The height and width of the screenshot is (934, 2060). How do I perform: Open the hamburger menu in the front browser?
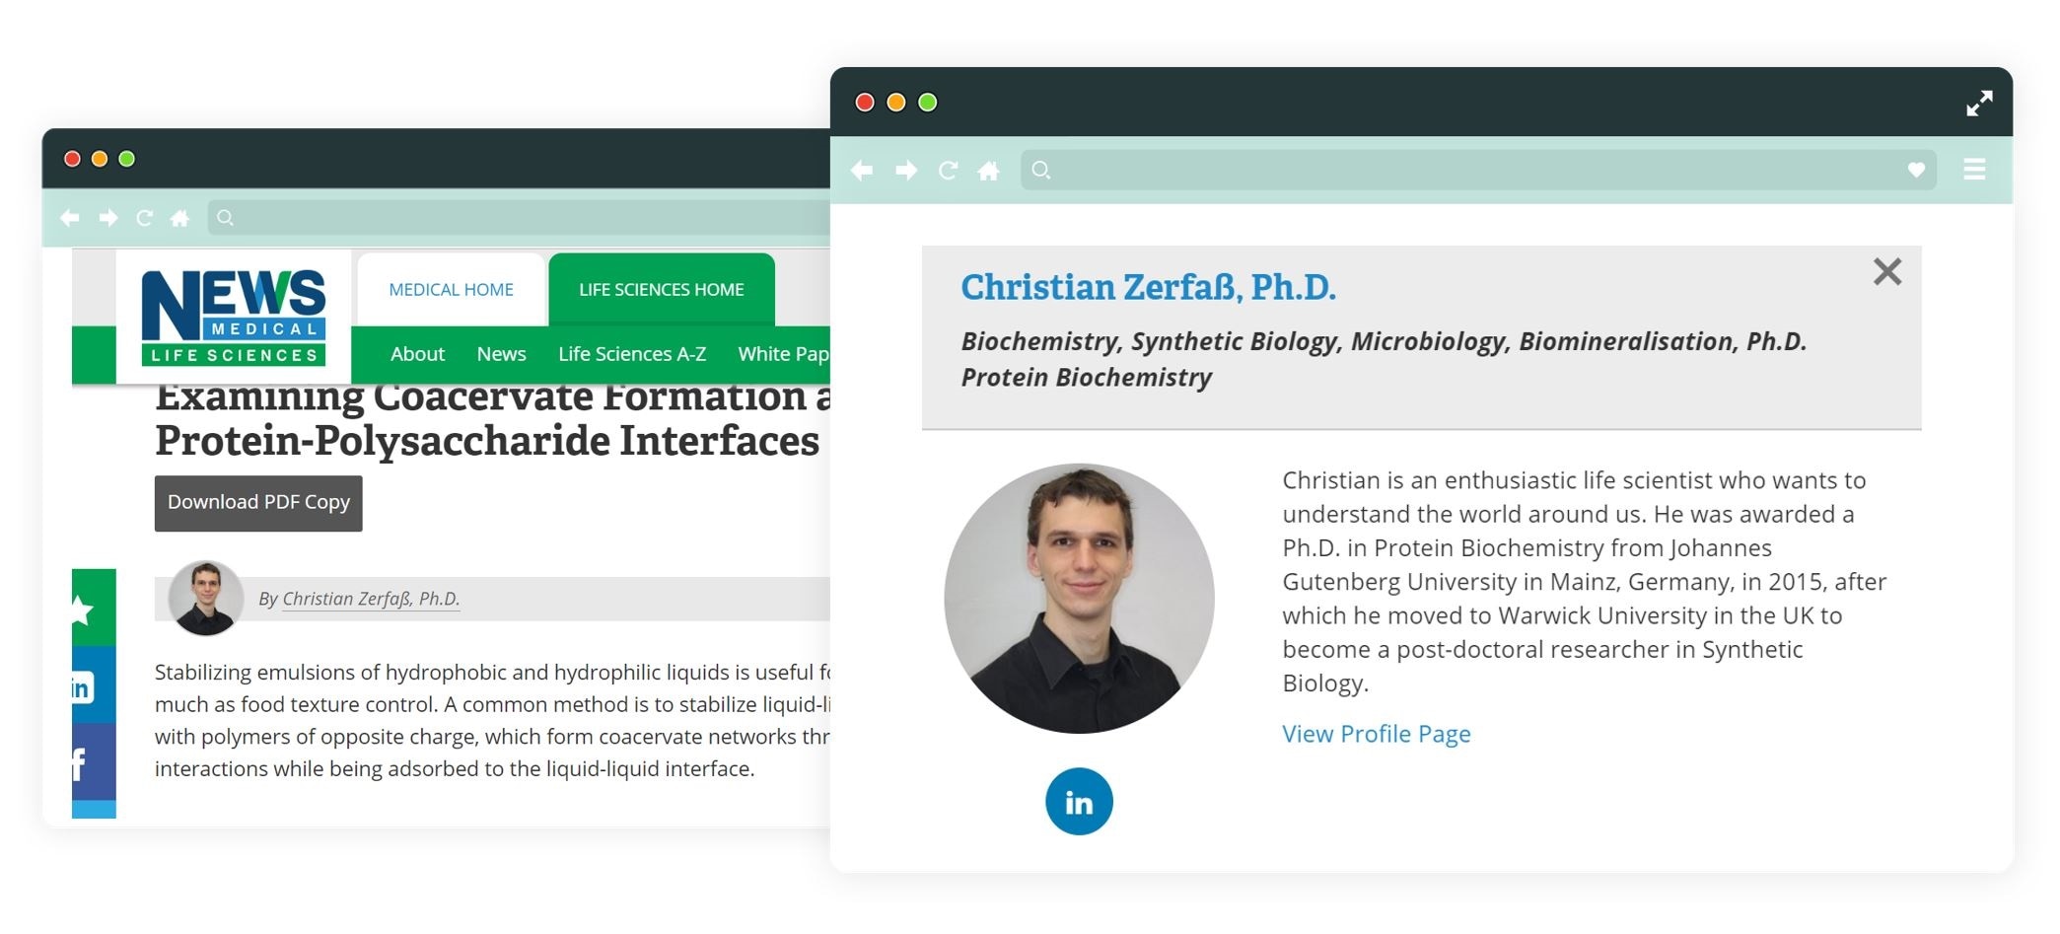1973,170
